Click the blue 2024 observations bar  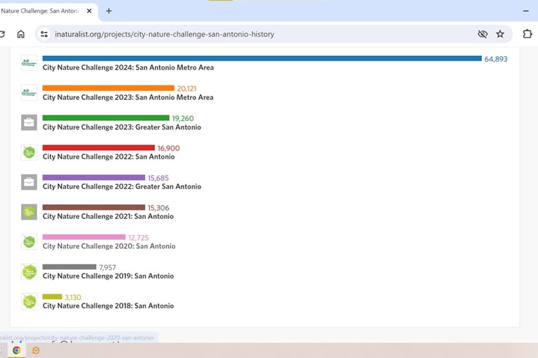coord(262,58)
